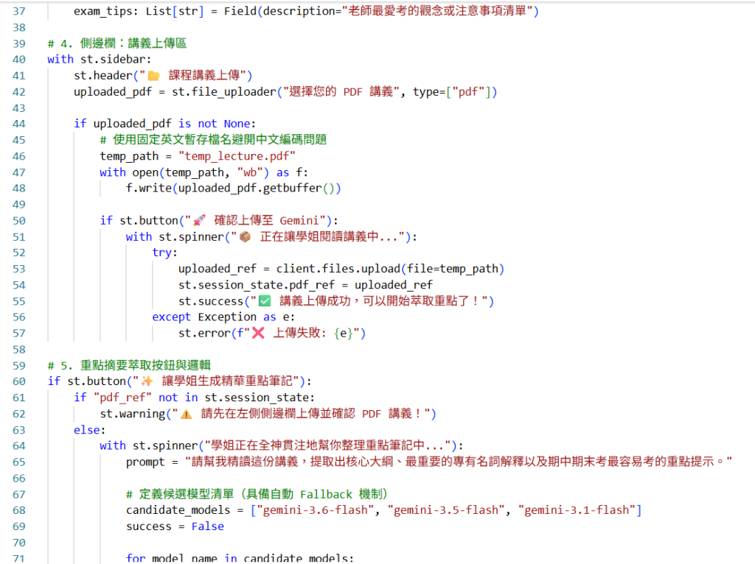Click the except keyword

click(x=171, y=317)
